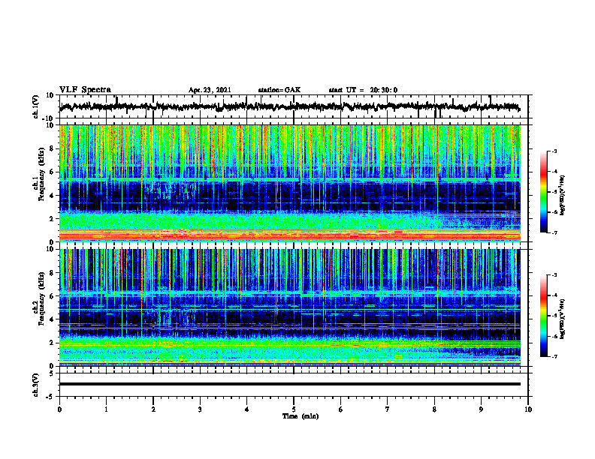Click the "VLF Spectra" plot title
595x459 pixels.
pyautogui.click(x=85, y=90)
